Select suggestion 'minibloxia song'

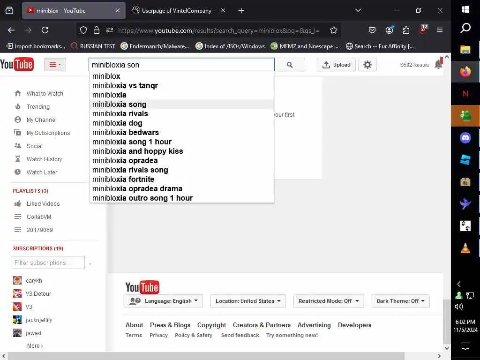coord(181,104)
